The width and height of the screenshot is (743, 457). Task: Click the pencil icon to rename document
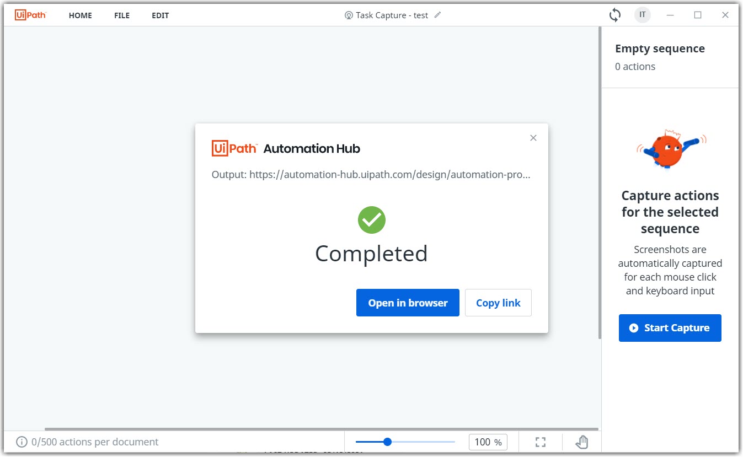pos(438,15)
